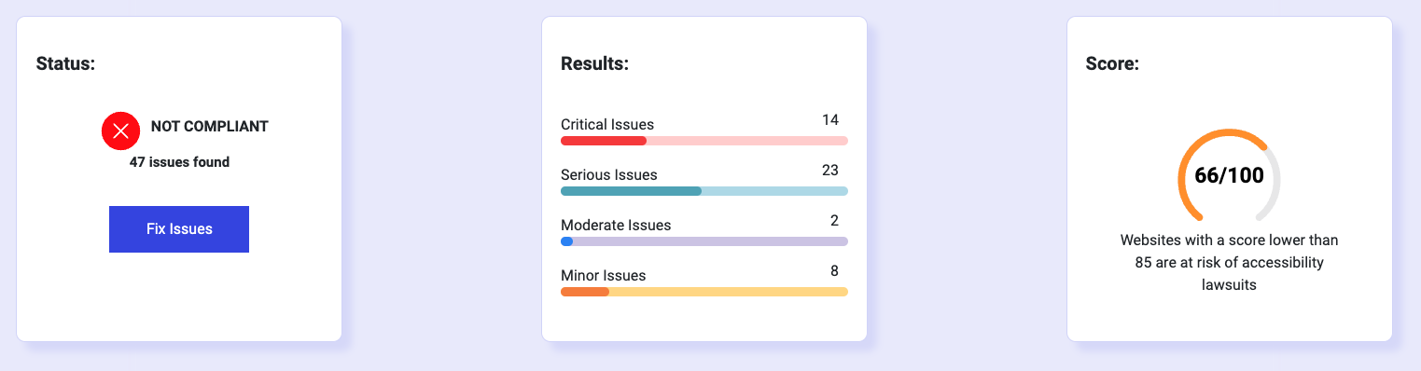Click the Results heading
The width and height of the screenshot is (1421, 371).
[x=594, y=64]
